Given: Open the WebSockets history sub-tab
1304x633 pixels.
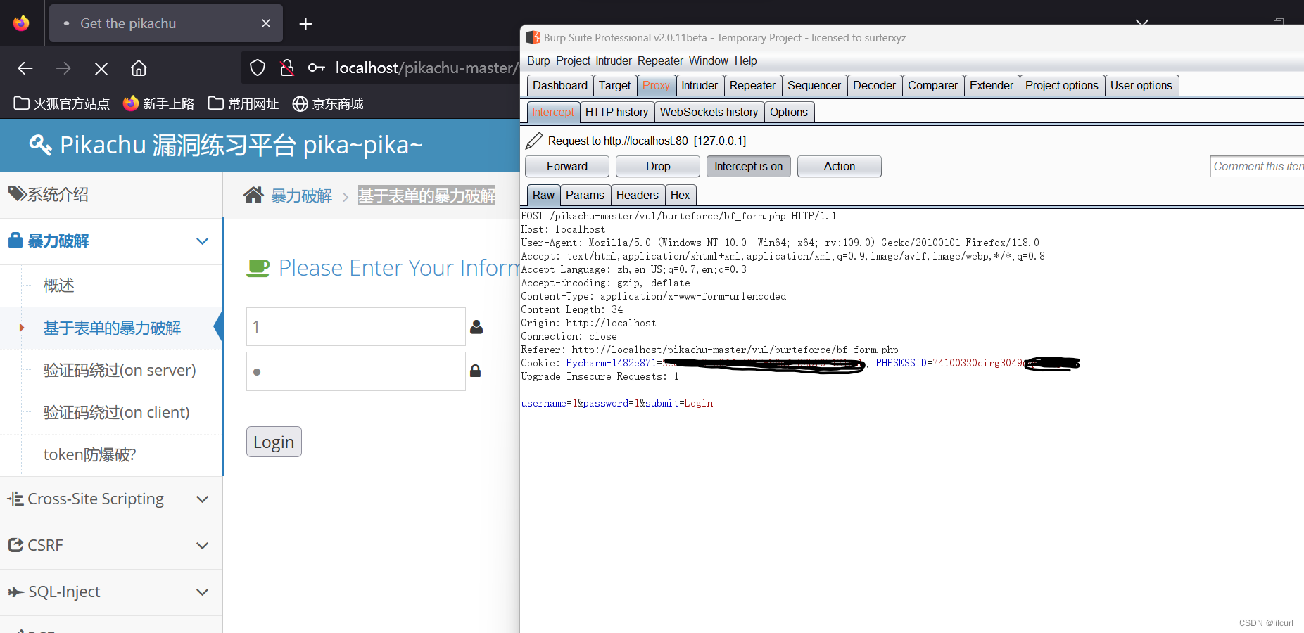Looking at the screenshot, I should click(x=709, y=112).
